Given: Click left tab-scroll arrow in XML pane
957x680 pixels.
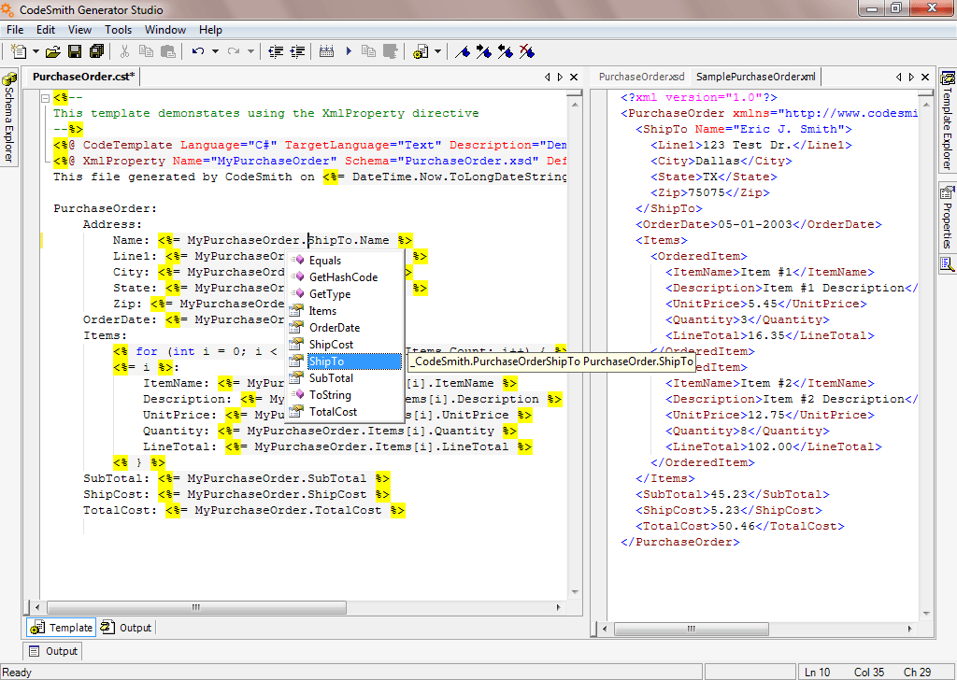Looking at the screenshot, I should coord(899,77).
